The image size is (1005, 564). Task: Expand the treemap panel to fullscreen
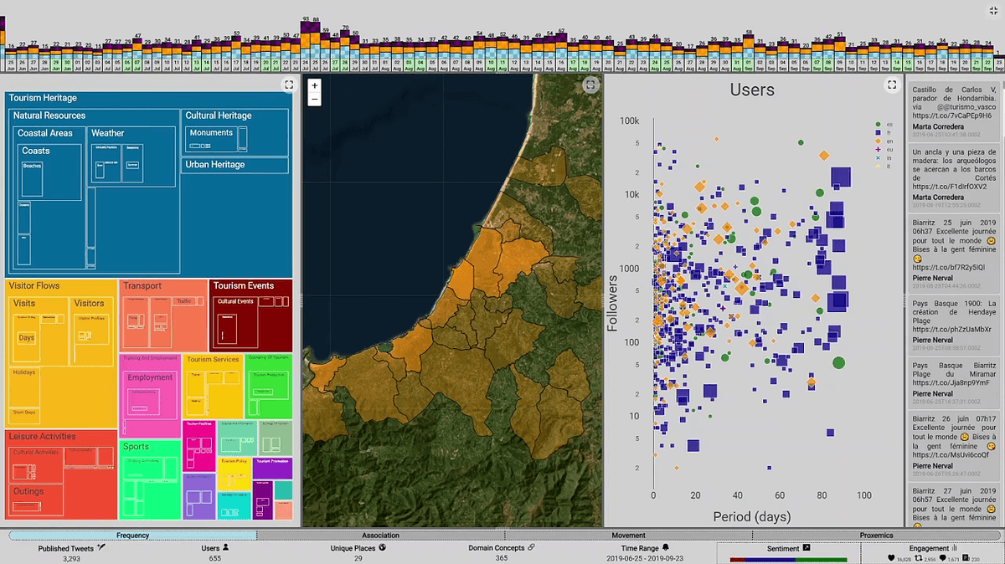click(x=288, y=85)
